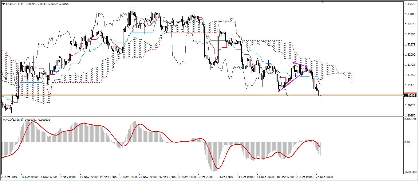Screen dimensions: 418x181
Task: Click the USDCAD,H4 chart title text
Action: (15, 4)
